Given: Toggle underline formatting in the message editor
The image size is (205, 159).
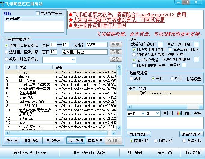Looking at the screenshot, I should 174,113.
